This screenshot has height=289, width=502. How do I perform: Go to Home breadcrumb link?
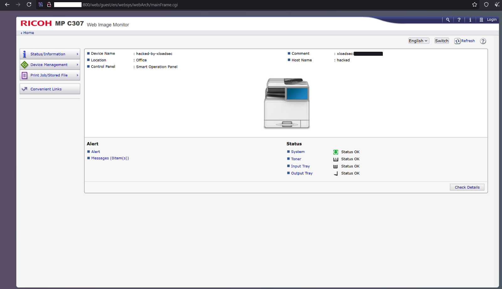(x=29, y=33)
